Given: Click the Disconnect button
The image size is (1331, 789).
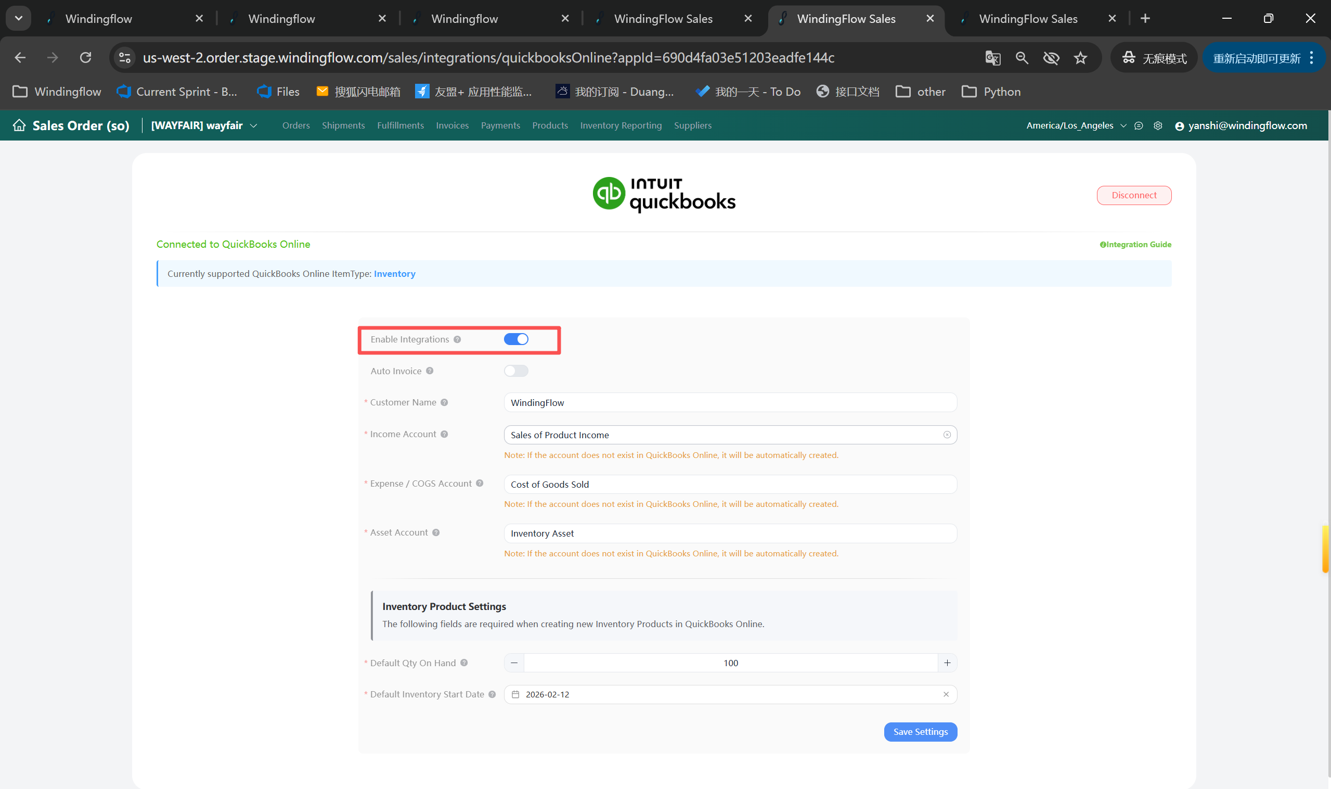Looking at the screenshot, I should (1134, 195).
